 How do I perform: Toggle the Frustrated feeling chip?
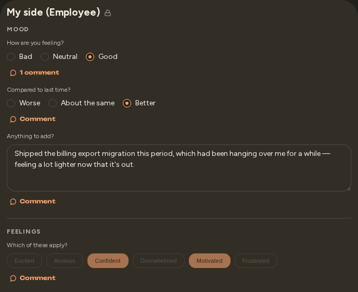(x=255, y=261)
